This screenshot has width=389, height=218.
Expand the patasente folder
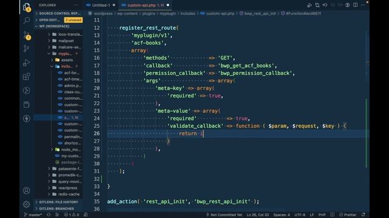pyautogui.click(x=66, y=168)
